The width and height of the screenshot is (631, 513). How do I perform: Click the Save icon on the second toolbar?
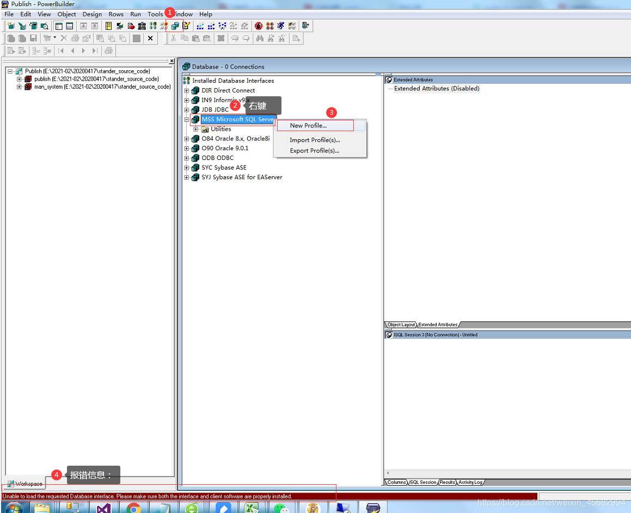(x=34, y=38)
